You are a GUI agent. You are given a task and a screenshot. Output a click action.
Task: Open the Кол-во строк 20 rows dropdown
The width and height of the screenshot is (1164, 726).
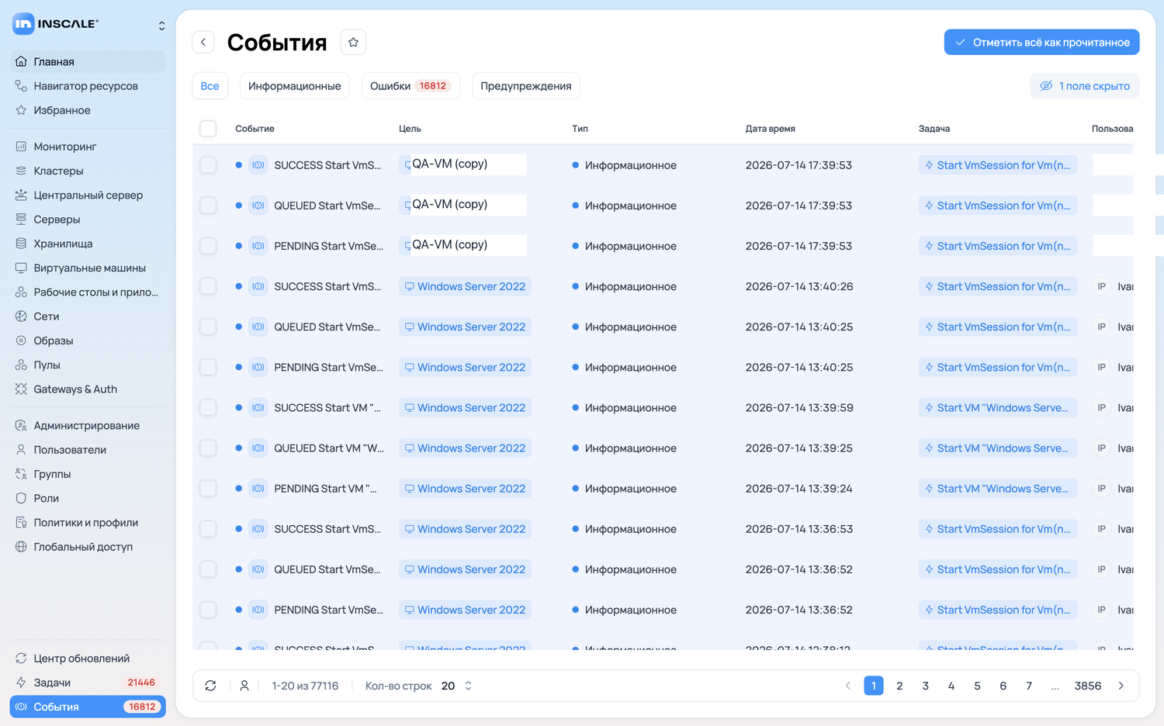(x=456, y=686)
